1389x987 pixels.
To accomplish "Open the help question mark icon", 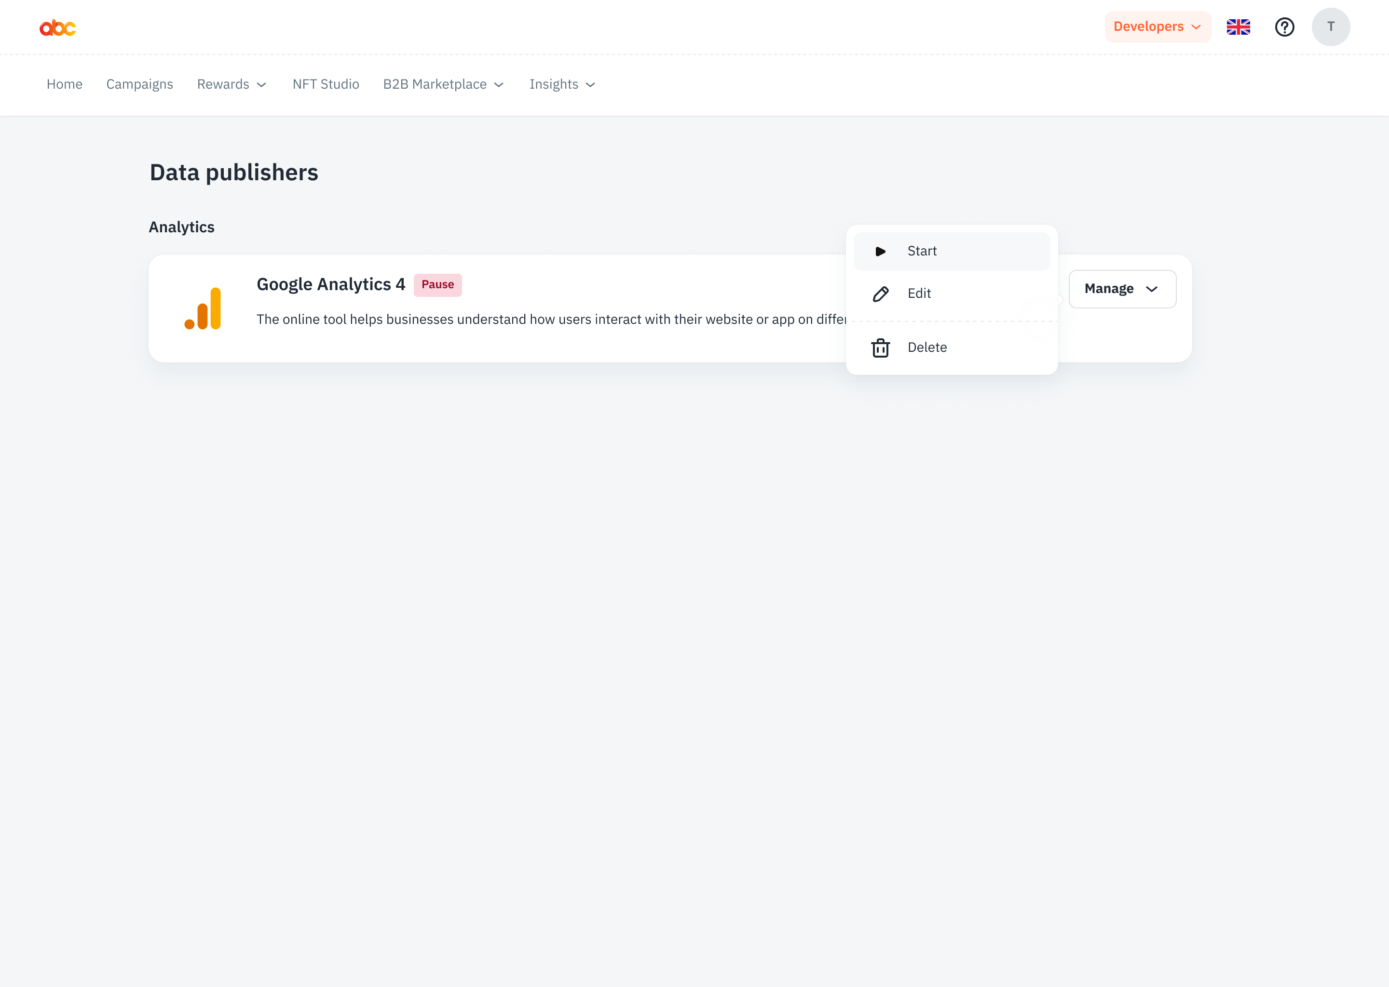I will (x=1284, y=27).
